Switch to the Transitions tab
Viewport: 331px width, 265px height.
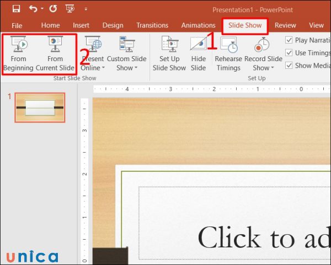152,25
